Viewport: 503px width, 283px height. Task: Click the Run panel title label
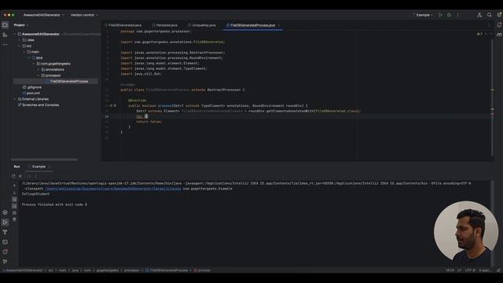pyautogui.click(x=17, y=167)
